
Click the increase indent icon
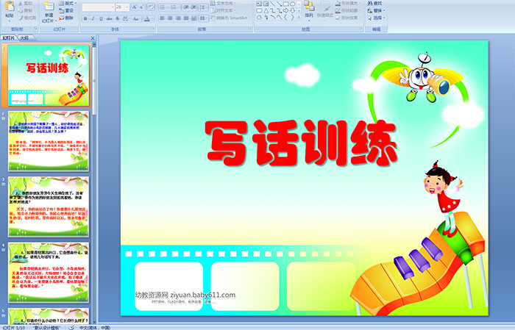pos(193,7)
